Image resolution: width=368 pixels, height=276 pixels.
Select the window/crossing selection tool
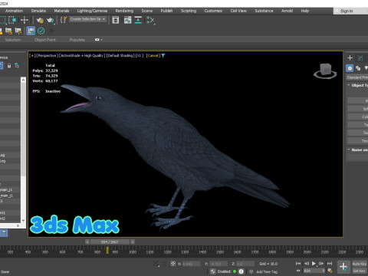click(x=12, y=20)
